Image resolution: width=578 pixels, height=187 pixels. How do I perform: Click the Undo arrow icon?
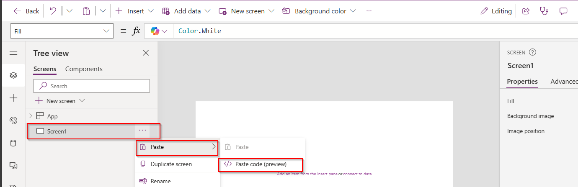tap(53, 11)
